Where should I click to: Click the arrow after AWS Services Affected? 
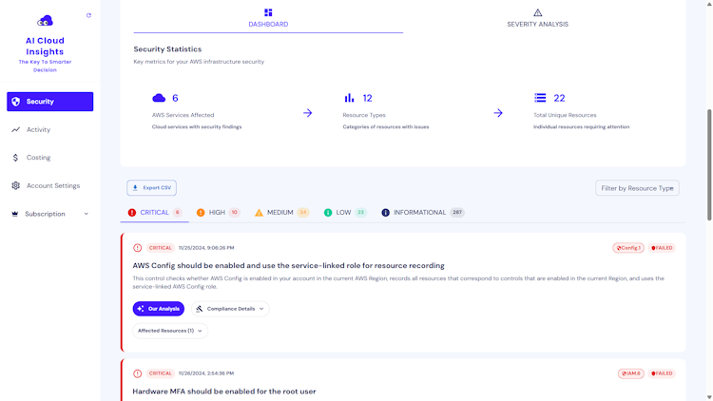[x=308, y=113]
